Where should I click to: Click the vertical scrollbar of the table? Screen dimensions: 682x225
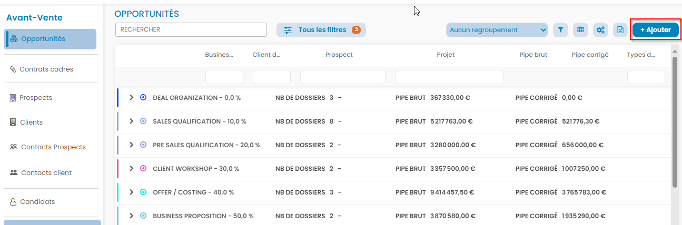click(675, 121)
